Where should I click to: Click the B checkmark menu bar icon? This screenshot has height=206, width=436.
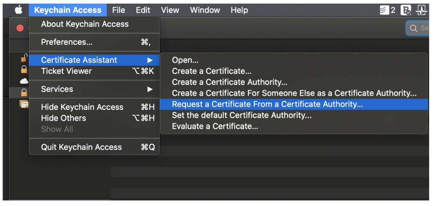pos(405,10)
